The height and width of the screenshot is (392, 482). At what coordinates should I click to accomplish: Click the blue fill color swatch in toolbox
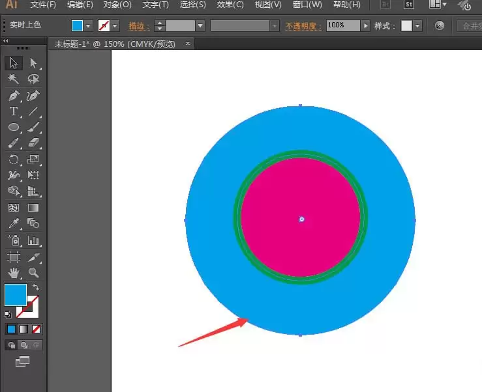click(16, 295)
